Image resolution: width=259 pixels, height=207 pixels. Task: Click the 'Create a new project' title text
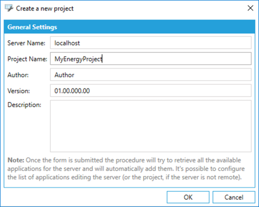45,8
